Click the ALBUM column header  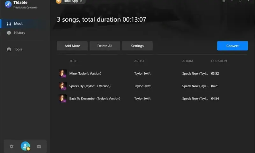187,61
